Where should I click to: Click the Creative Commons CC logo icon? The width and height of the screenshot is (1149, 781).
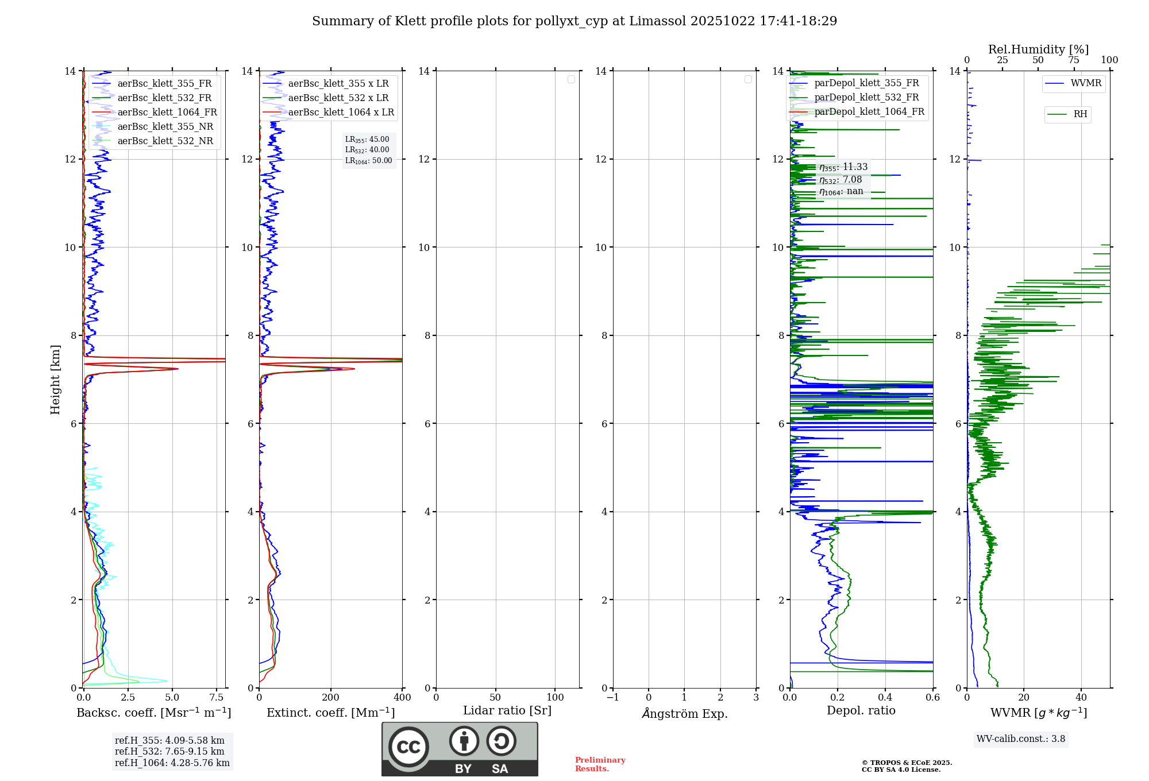[408, 747]
